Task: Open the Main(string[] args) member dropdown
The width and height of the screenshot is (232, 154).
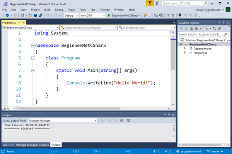Action: click(x=147, y=28)
